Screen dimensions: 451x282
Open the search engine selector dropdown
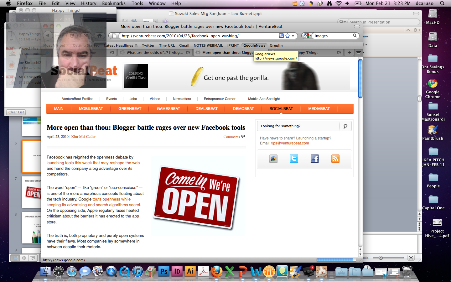coord(307,36)
